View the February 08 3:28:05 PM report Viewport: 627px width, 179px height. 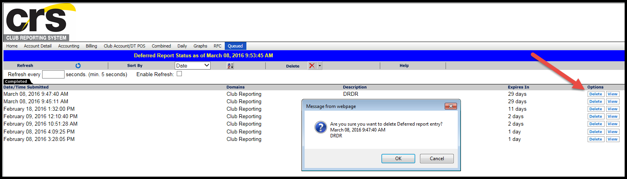(x=612, y=139)
